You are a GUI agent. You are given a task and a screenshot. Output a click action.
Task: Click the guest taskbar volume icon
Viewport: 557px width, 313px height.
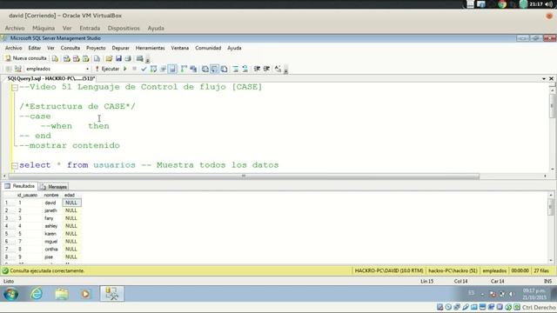click(512, 294)
